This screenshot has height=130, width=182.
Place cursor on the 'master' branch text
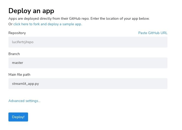pos(17,63)
